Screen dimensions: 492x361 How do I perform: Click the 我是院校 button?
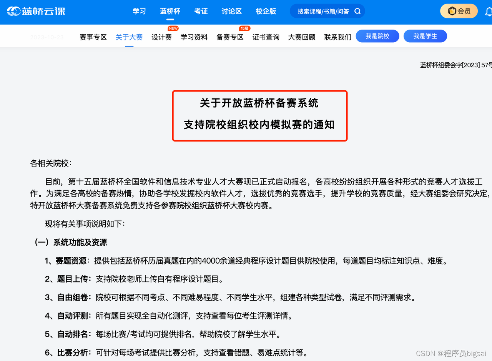(377, 36)
